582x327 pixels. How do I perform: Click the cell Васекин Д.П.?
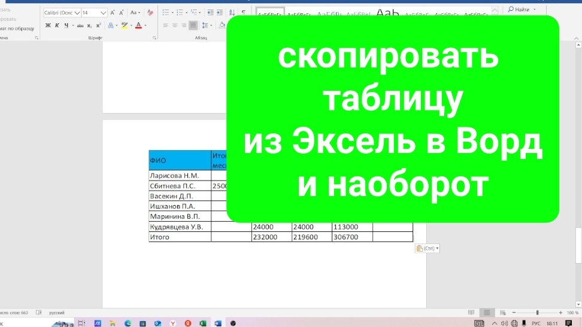[180, 195]
